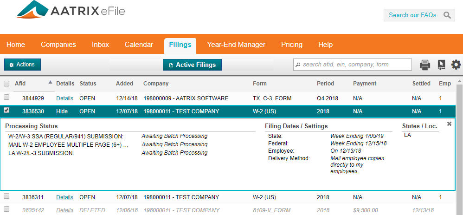Open the Calendar tab
Image resolution: width=463 pixels, height=215 pixels.
pos(139,45)
